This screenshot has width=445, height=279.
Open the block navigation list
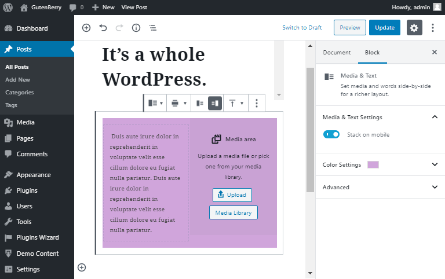153,28
